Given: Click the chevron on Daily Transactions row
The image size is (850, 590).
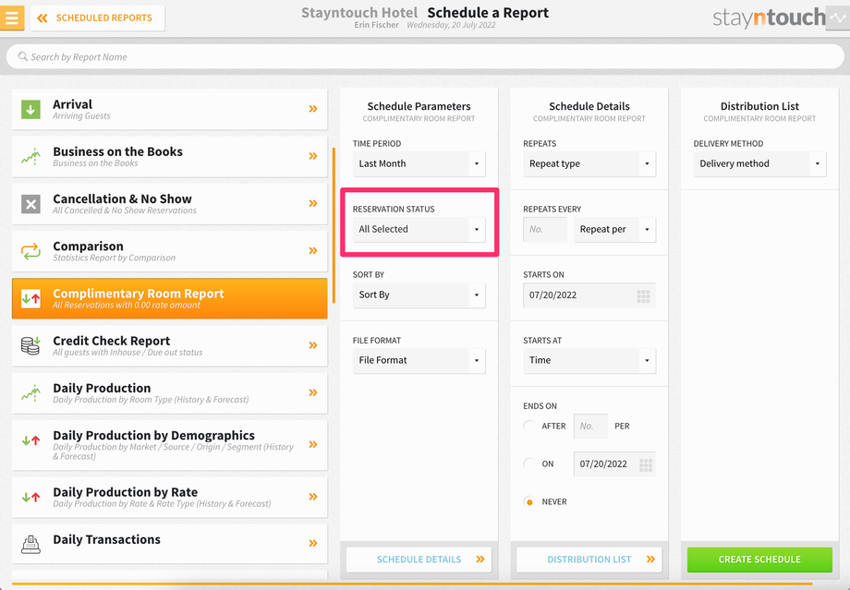Looking at the screenshot, I should (313, 543).
